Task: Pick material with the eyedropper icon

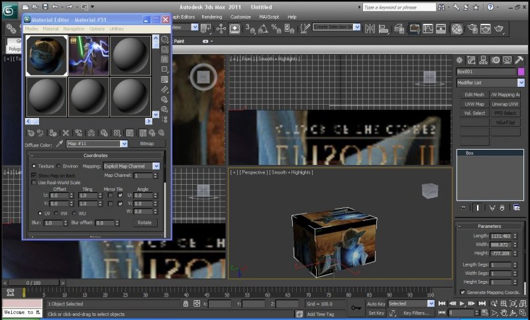Action: pyautogui.click(x=60, y=144)
